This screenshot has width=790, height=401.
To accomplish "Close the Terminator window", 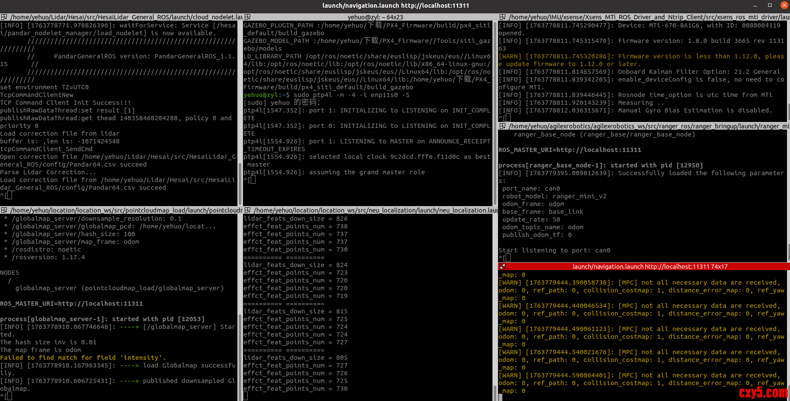I will pyautogui.click(x=784, y=6).
